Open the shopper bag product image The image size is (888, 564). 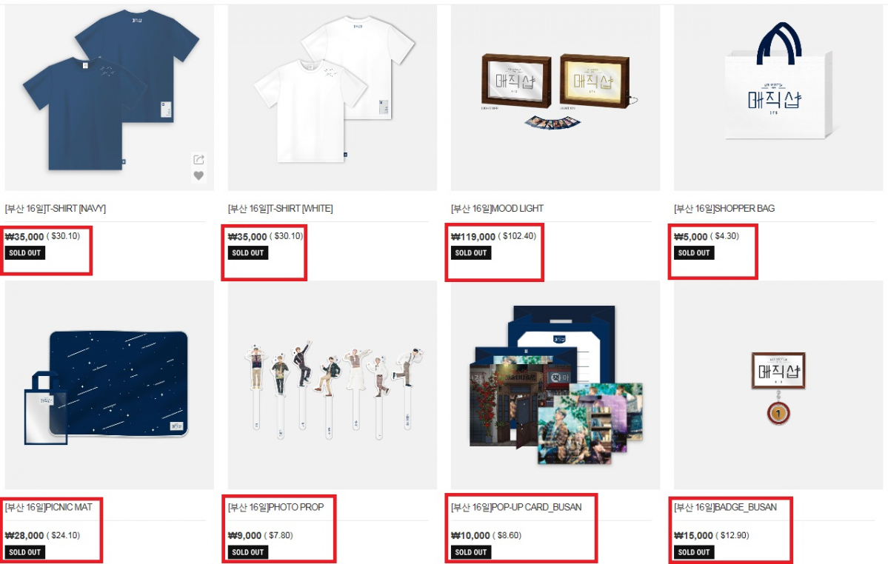[x=778, y=98]
